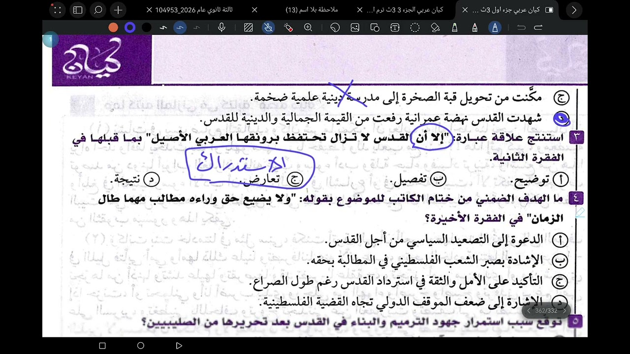
Task: Select the eraser tool
Action: click(435, 28)
